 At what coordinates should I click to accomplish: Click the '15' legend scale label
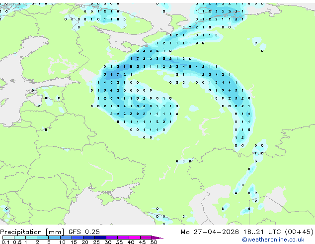[74, 242]
